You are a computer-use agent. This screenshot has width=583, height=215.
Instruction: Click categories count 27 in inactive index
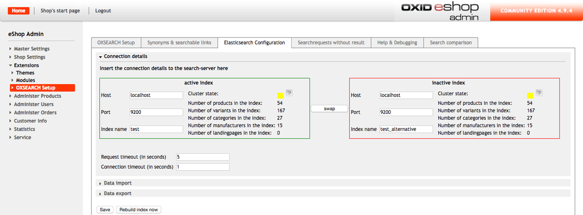[x=530, y=118]
